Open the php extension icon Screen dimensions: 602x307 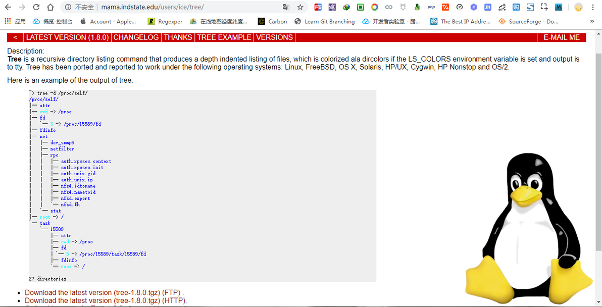pos(431,7)
